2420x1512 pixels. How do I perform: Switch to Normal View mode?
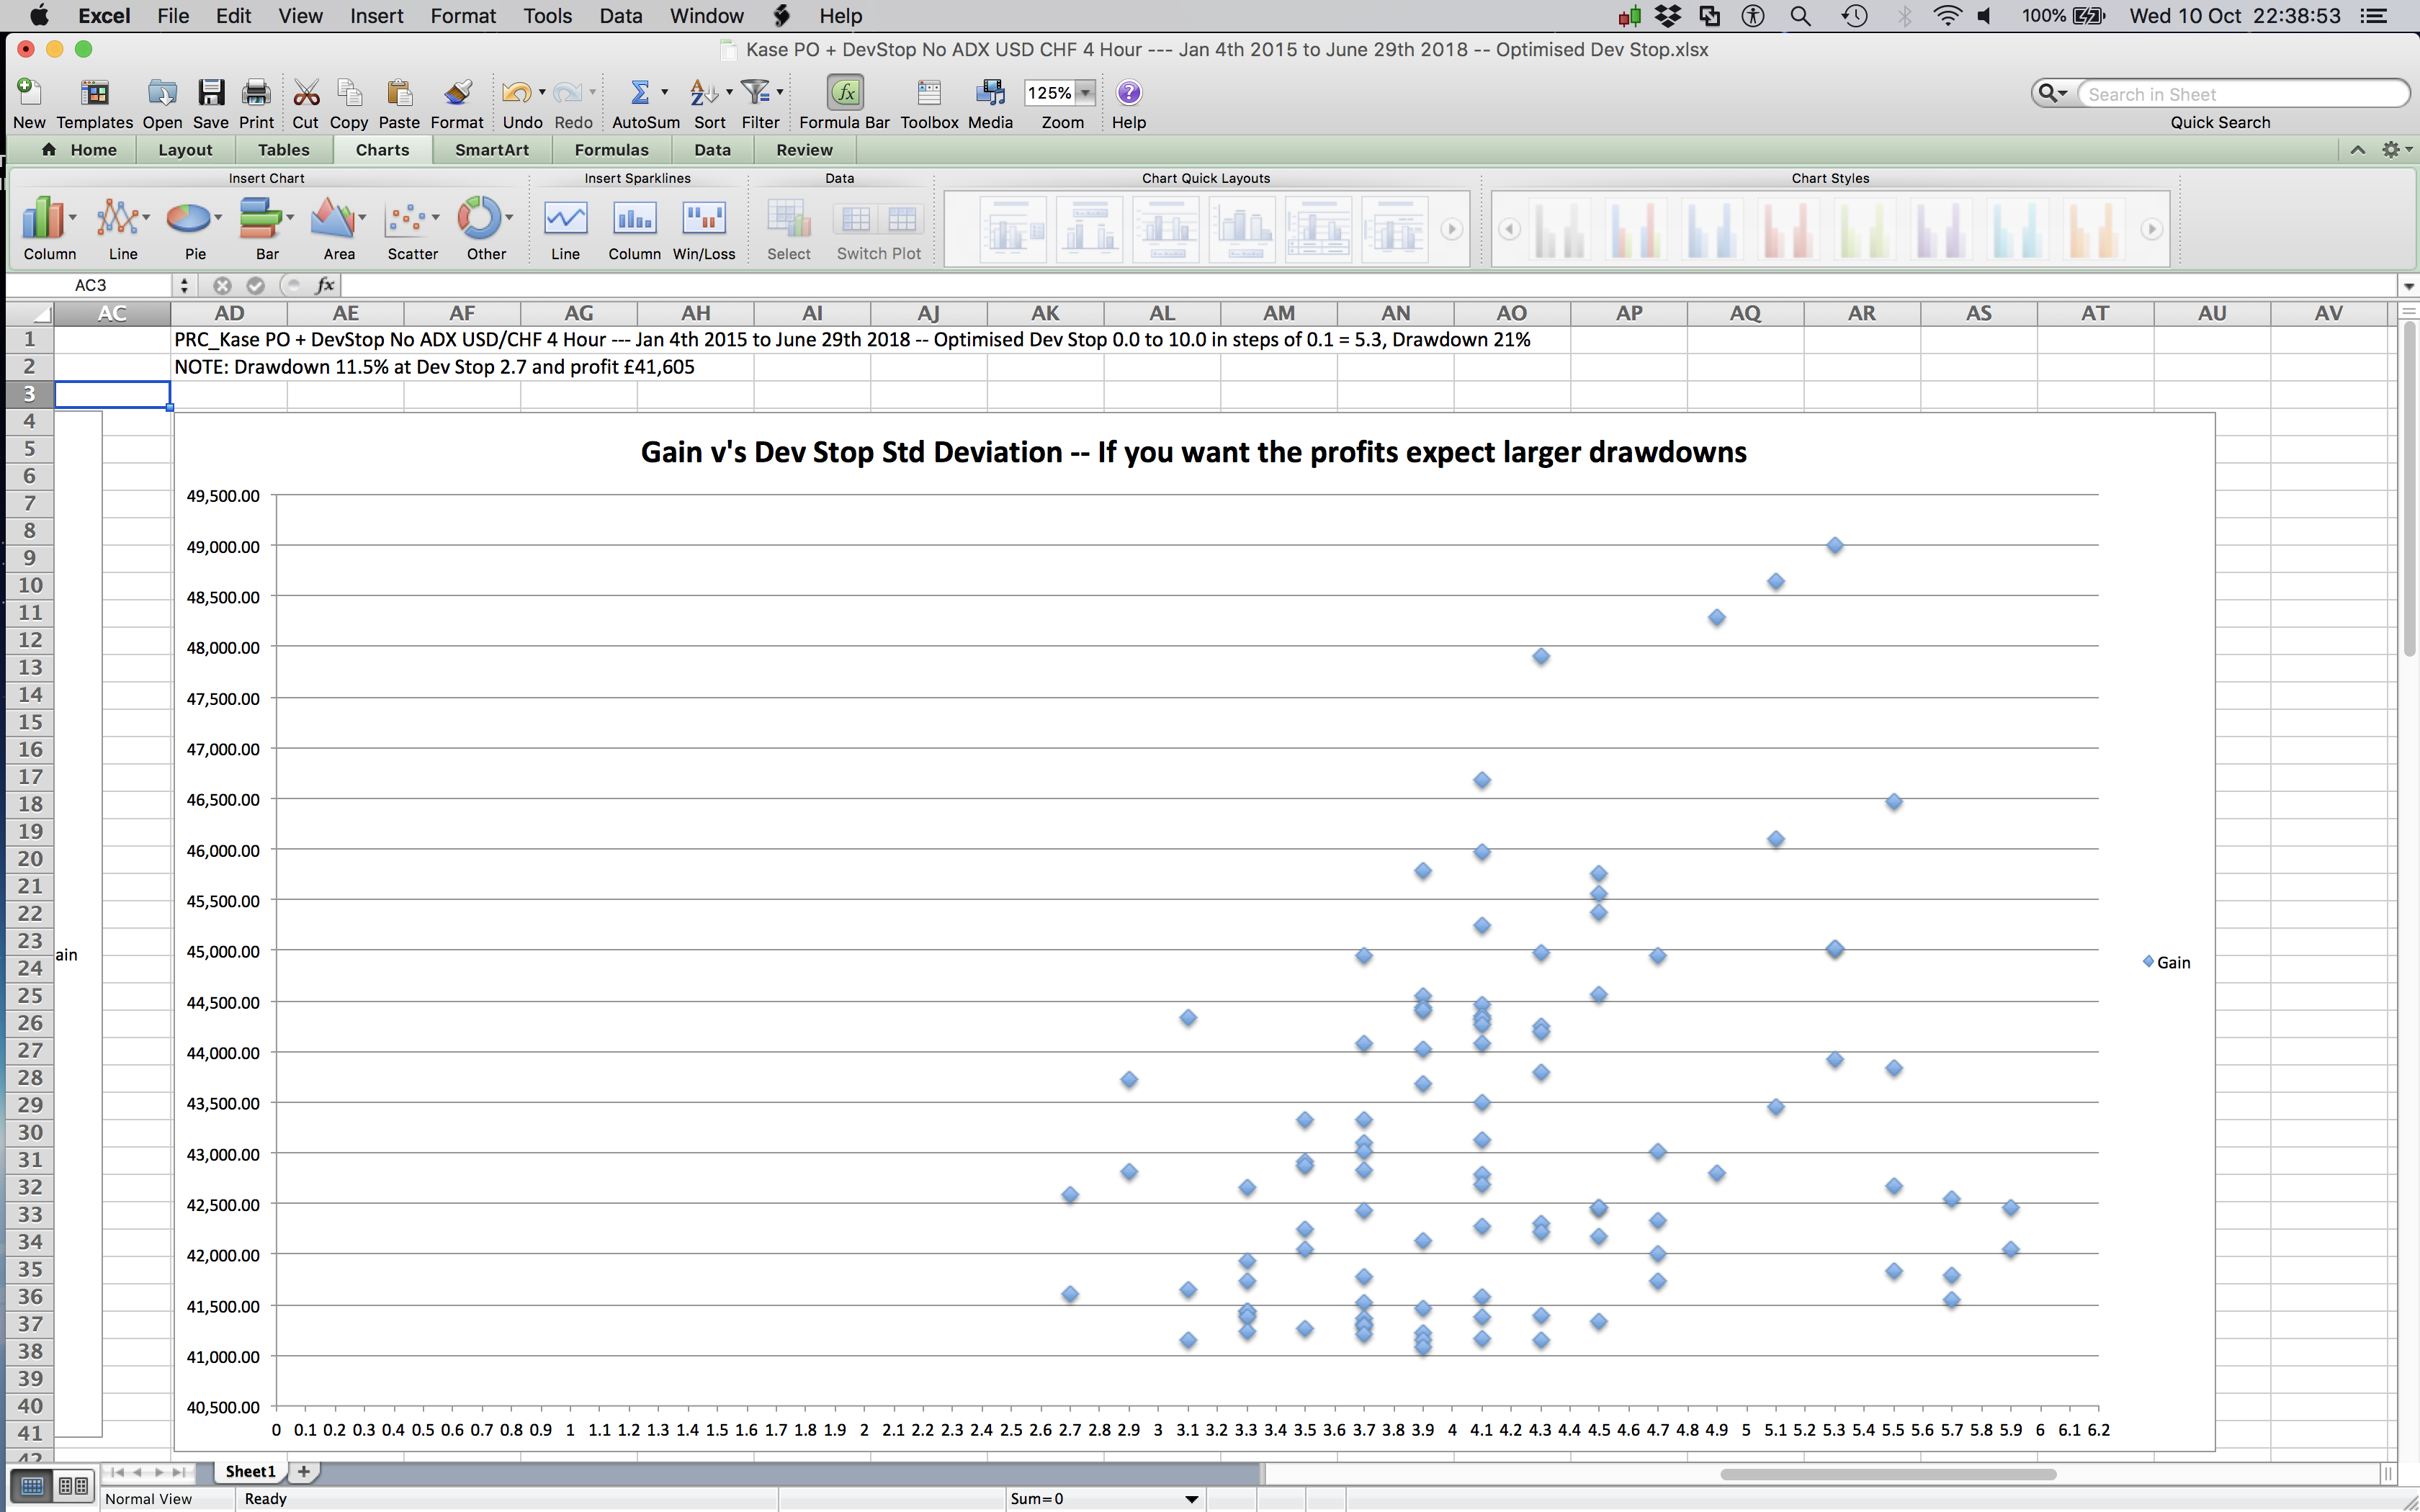click(32, 1485)
